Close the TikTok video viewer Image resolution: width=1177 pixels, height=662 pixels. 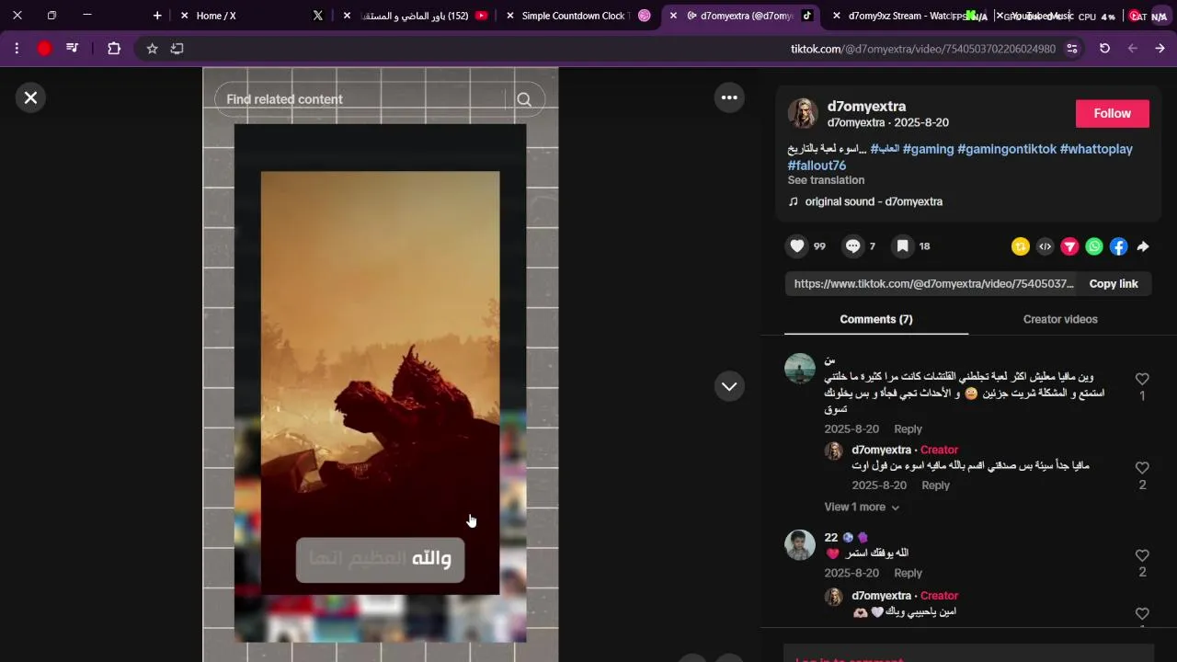click(x=30, y=97)
